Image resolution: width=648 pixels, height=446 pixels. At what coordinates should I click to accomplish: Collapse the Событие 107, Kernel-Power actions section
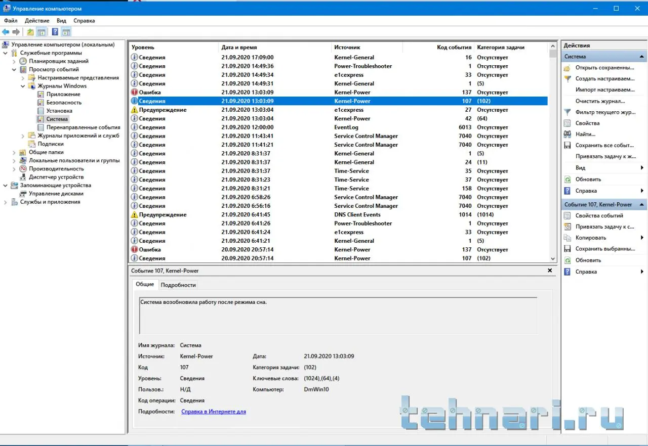point(642,205)
